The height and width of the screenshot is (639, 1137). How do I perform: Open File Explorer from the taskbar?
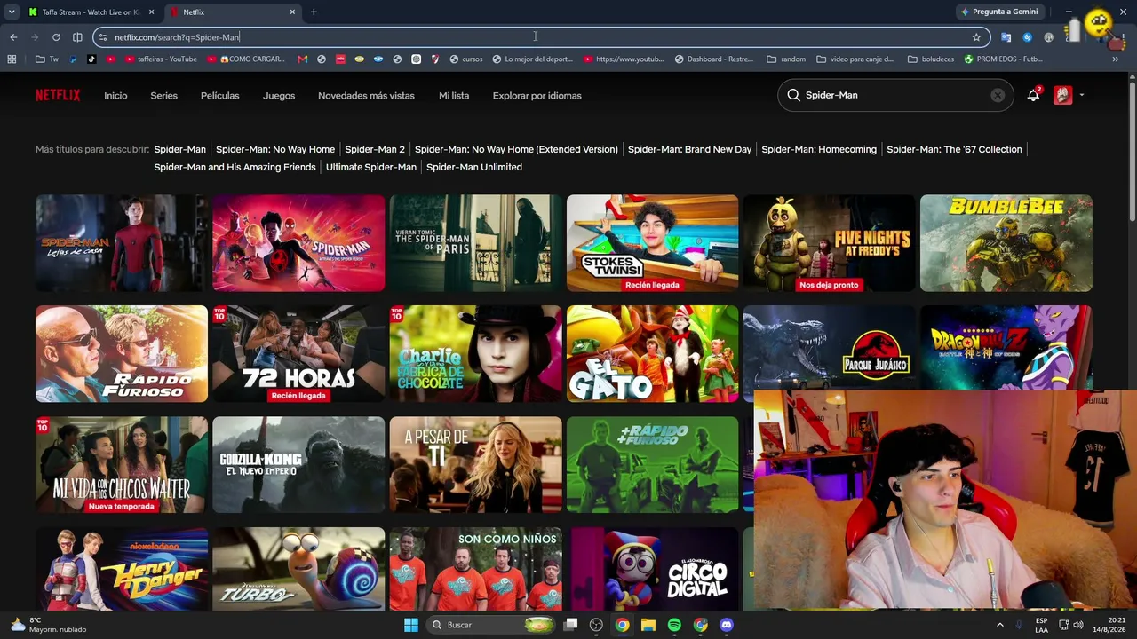(648, 625)
